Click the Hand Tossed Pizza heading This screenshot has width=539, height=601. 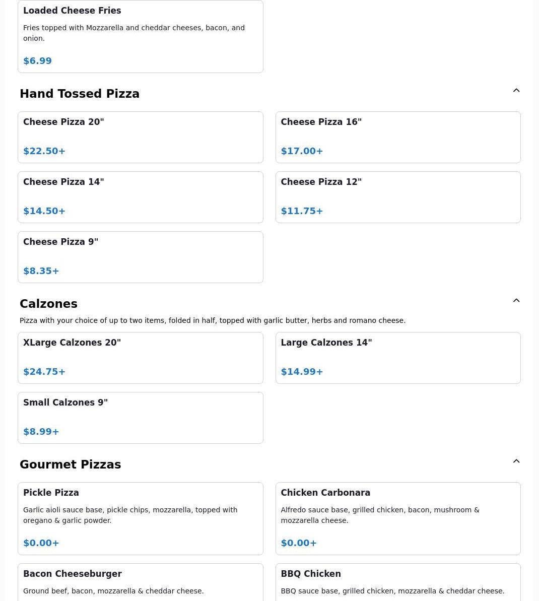pos(80,94)
